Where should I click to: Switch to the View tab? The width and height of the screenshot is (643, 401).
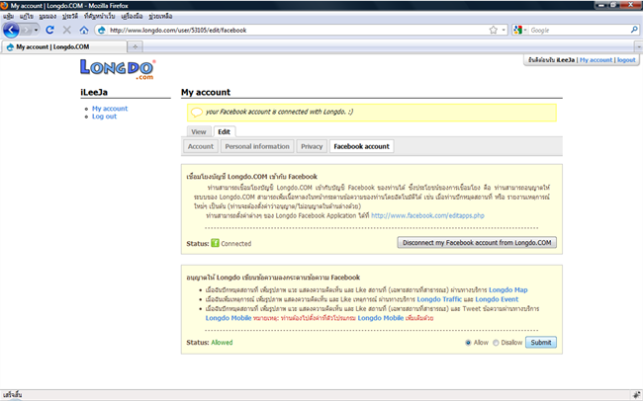199,131
